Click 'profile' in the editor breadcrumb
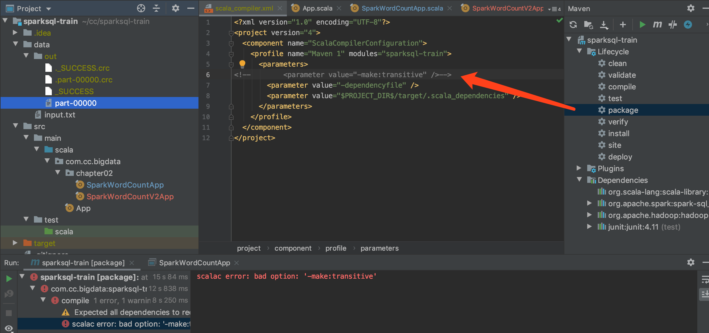709x333 pixels. pyautogui.click(x=335, y=248)
